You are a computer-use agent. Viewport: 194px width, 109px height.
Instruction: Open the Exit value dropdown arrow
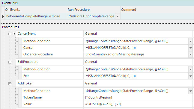[190, 76]
